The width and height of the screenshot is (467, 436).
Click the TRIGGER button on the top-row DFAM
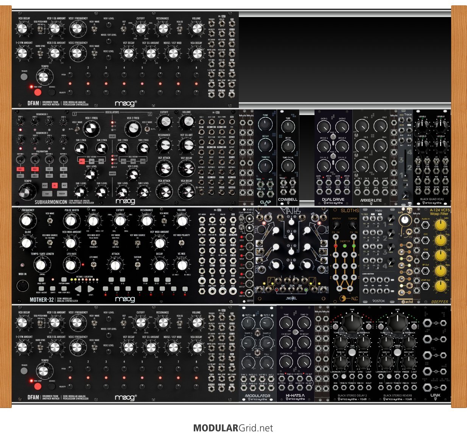24,77
